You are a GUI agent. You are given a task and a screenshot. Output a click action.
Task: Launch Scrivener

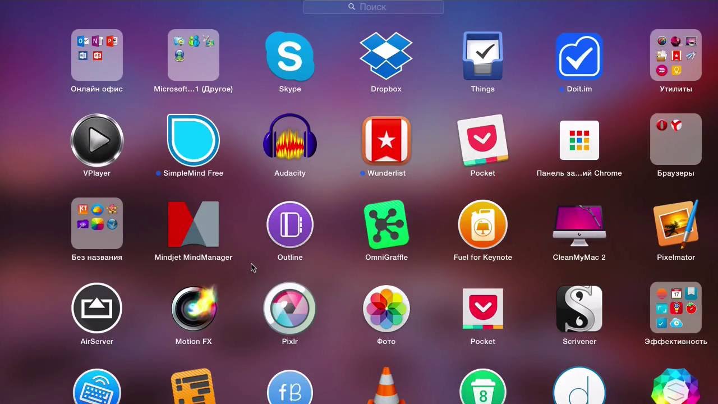pyautogui.click(x=579, y=308)
